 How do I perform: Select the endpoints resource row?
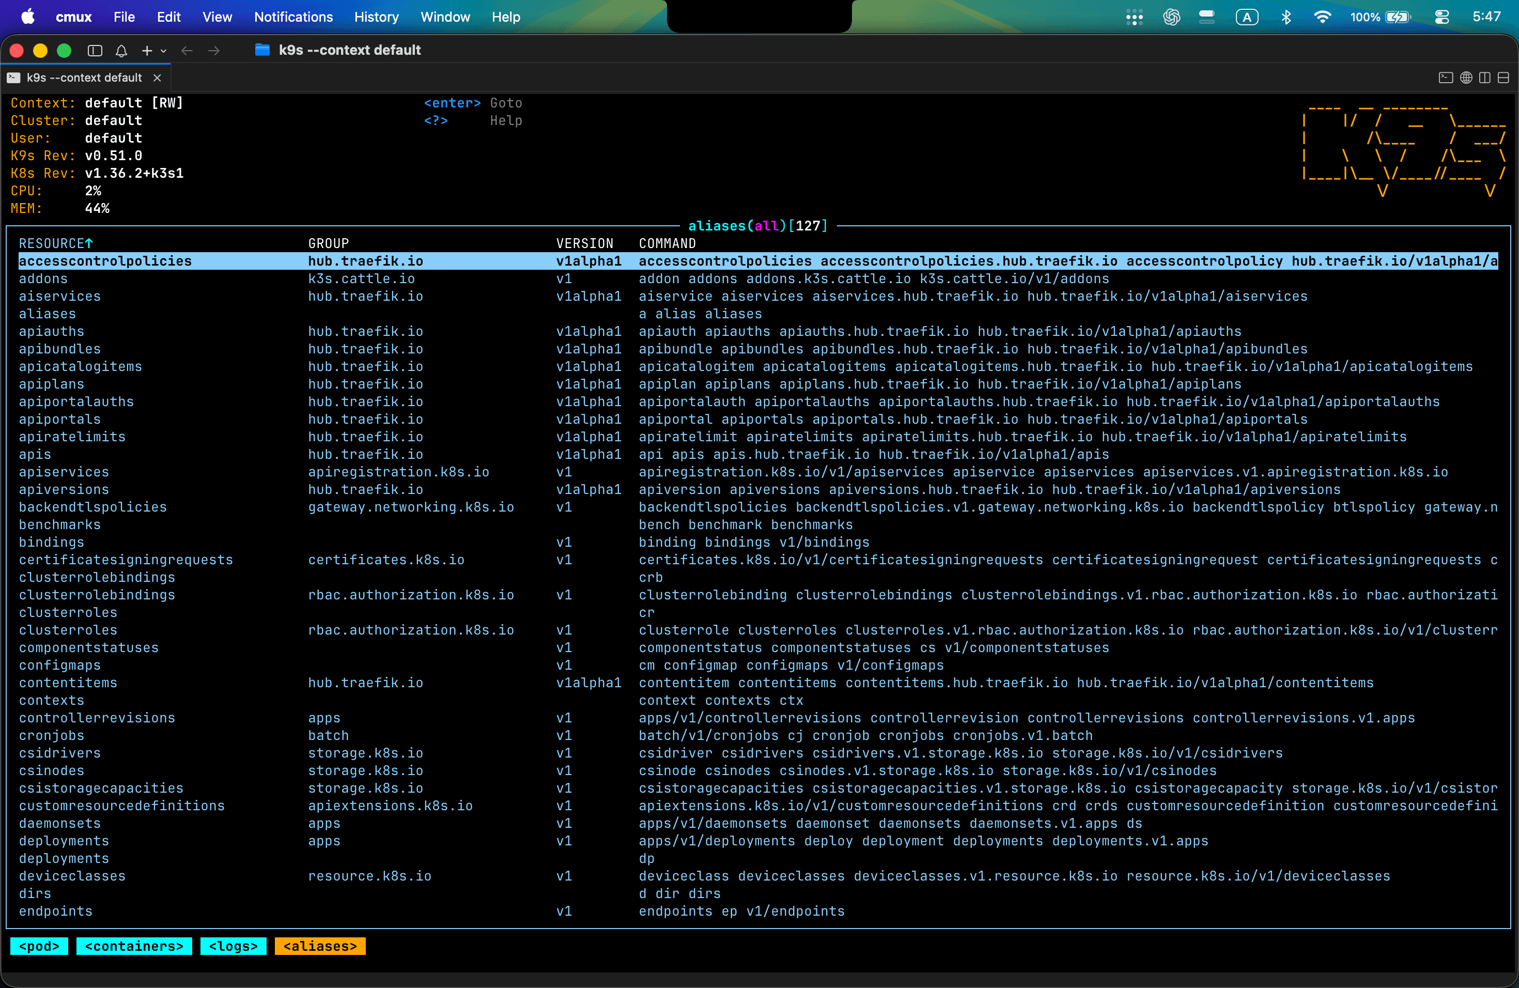pyautogui.click(x=758, y=911)
